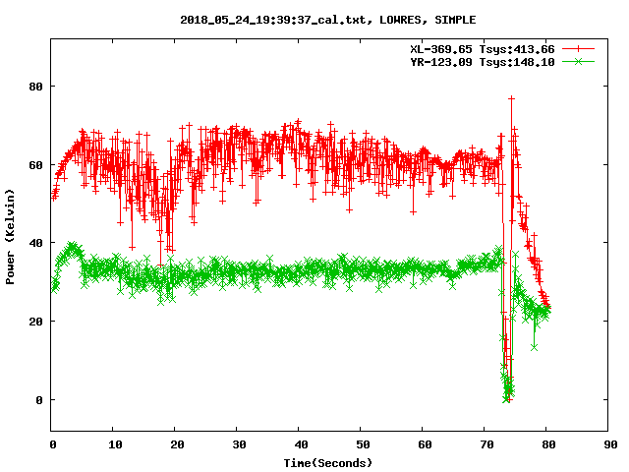
Task: Click the 20 tick label on the power axis
Action: point(35,322)
